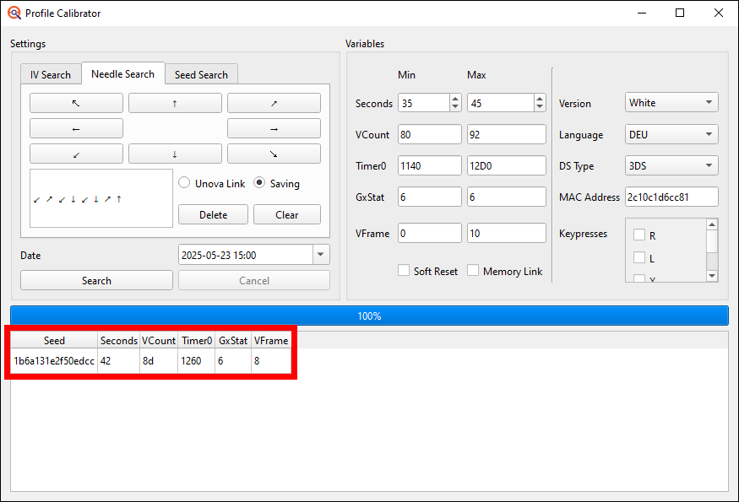The image size is (739, 502).
Task: Select the Unova Link radio option
Action: [184, 183]
